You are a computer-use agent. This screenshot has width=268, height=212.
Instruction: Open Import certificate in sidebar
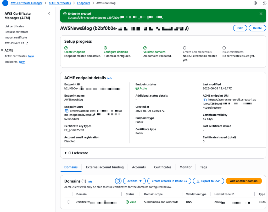(16, 37)
